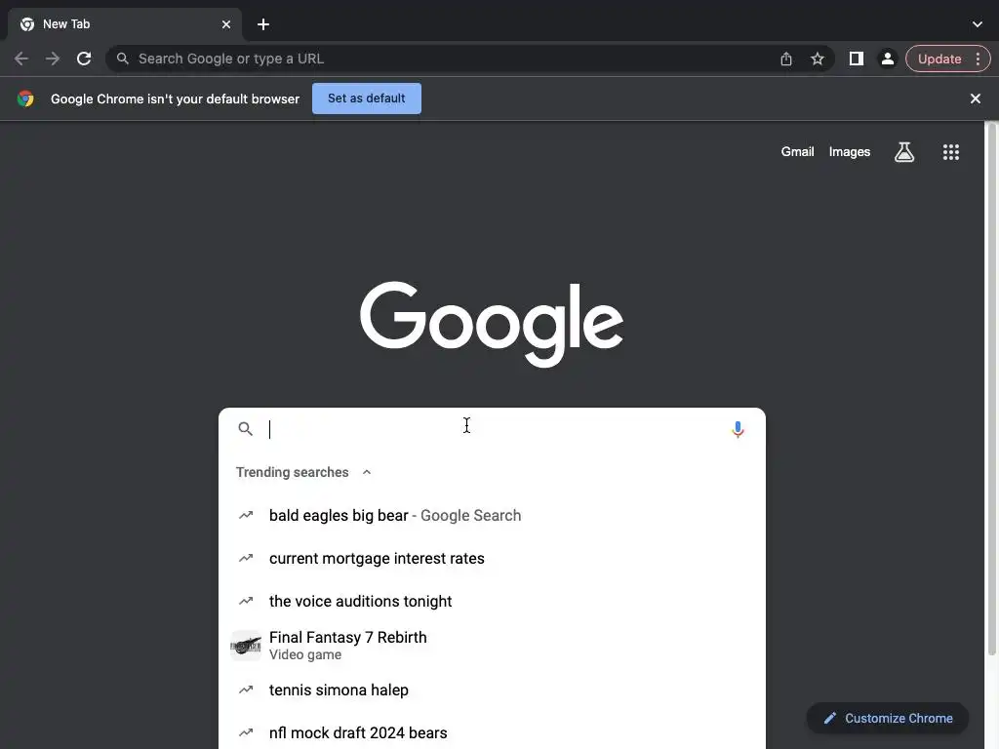999x749 pixels.
Task: Click the forward navigation arrow
Action: pos(53,59)
